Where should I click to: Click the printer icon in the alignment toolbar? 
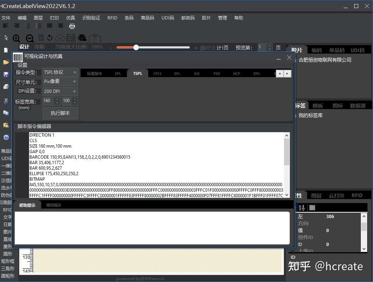[x=72, y=26]
